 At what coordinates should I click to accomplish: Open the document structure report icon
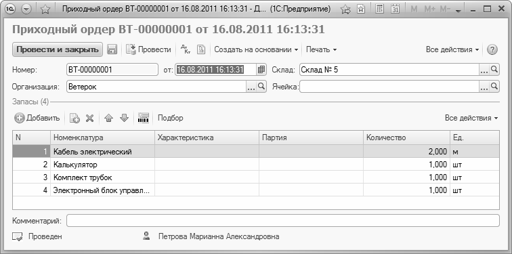click(x=201, y=49)
